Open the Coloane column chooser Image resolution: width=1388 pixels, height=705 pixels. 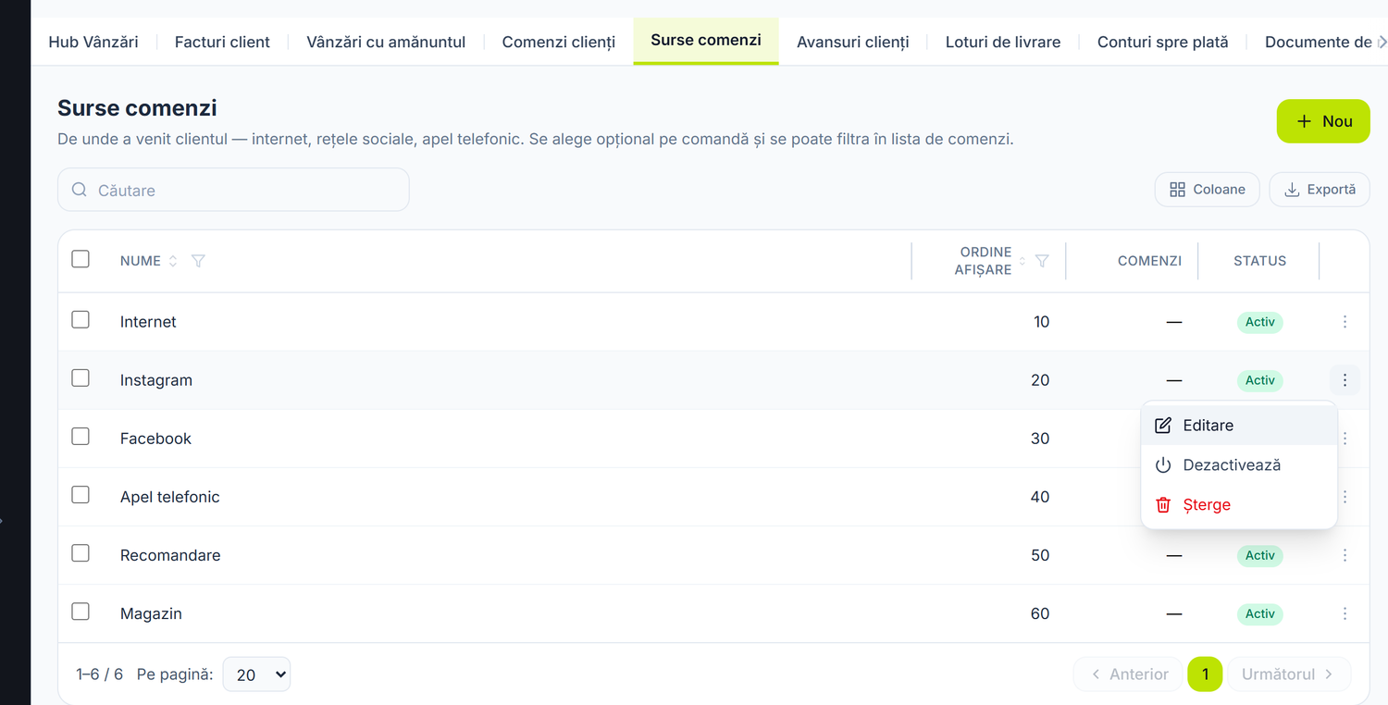coord(1207,190)
